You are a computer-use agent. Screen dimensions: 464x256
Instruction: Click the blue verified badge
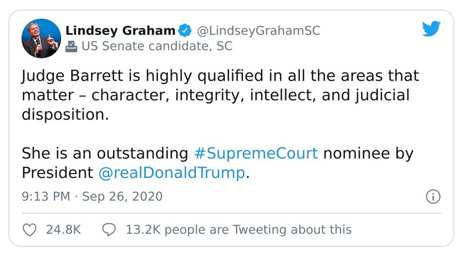pyautogui.click(x=185, y=30)
